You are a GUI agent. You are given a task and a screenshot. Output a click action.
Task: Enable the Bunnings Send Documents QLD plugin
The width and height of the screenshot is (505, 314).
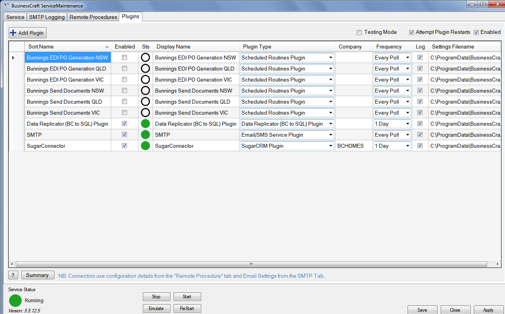click(124, 102)
